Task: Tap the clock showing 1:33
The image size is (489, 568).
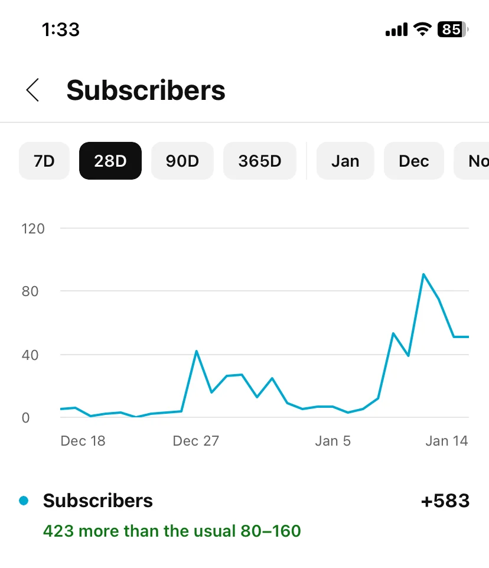Action: [60, 30]
